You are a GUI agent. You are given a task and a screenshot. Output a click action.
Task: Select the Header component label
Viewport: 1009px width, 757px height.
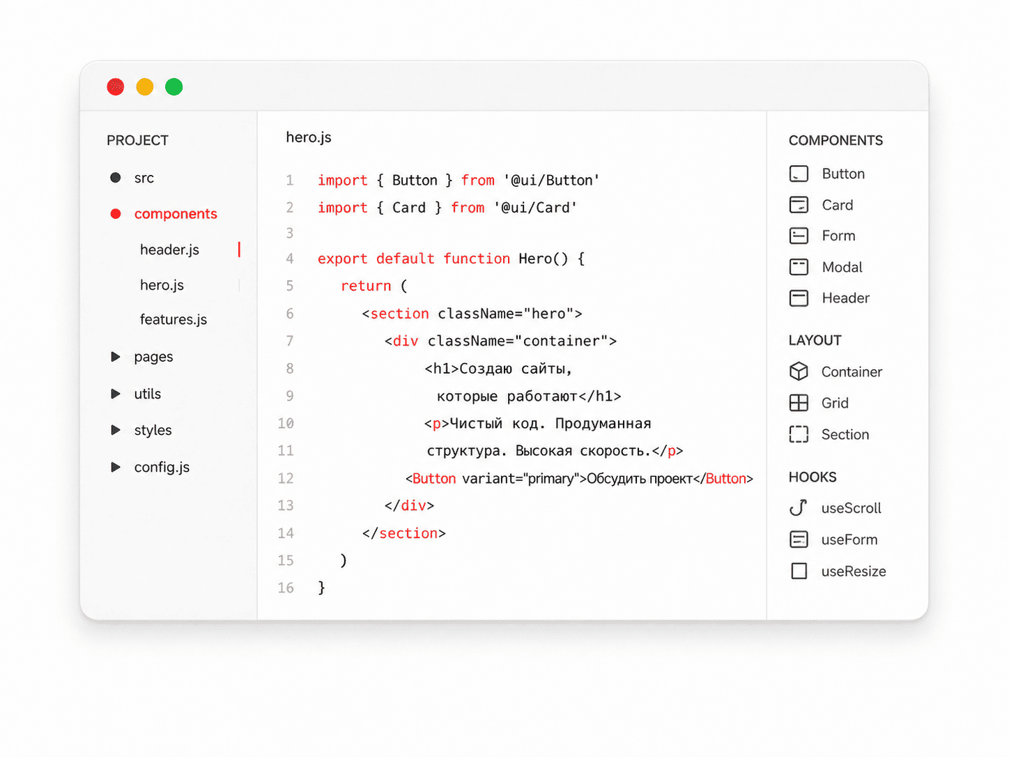(846, 298)
